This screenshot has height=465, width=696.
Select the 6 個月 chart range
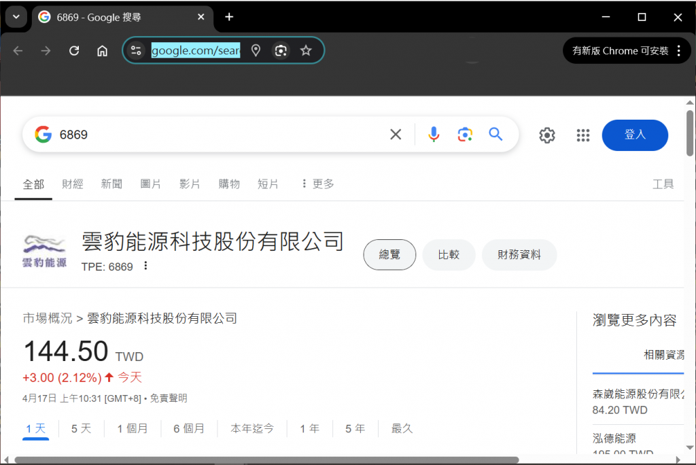pyautogui.click(x=189, y=428)
